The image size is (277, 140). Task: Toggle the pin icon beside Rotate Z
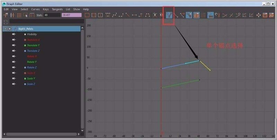pyautogui.click(x=14, y=67)
